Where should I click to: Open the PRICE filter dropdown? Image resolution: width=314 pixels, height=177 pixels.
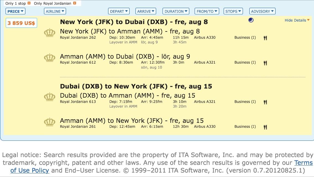(15, 11)
